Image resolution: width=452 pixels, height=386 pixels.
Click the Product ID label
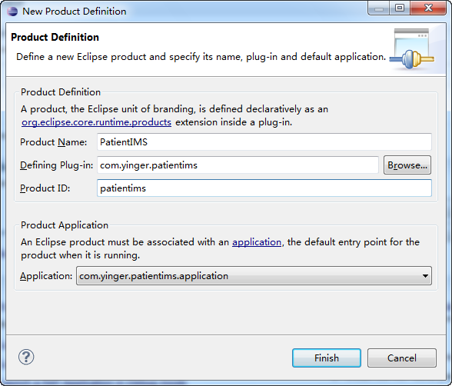[45, 188]
